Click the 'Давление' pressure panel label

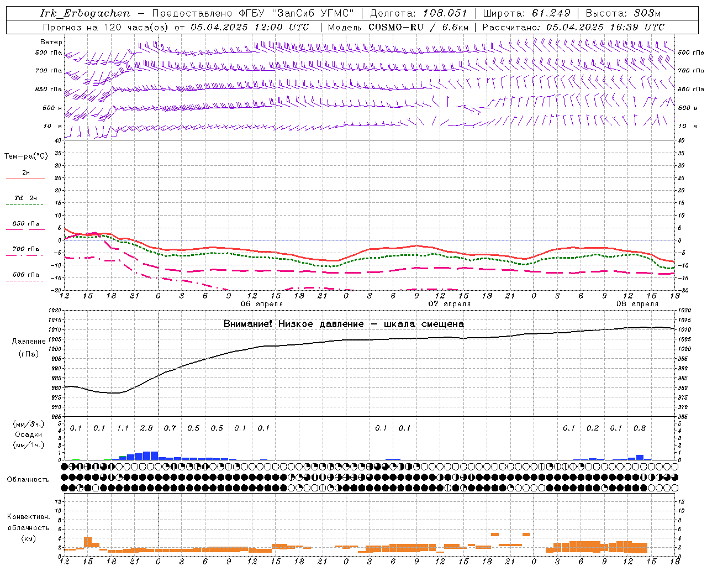29,342
